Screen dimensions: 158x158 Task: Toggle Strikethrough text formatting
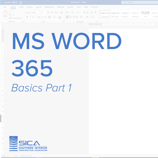39,17
